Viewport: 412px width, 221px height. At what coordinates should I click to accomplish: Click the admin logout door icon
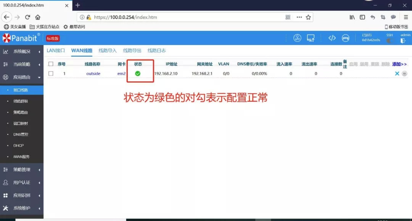coord(402,40)
